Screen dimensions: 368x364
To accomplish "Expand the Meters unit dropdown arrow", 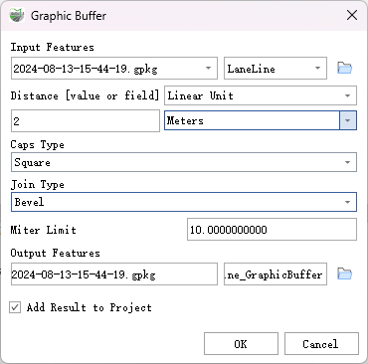I will coord(348,120).
